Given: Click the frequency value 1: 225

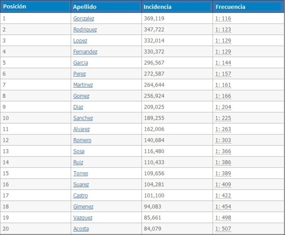Looking at the screenshot, I should click(223, 118).
